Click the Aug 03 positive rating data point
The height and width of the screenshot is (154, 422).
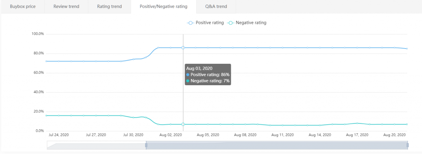[x=183, y=48]
